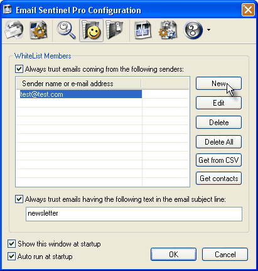Open the dark BlackList folder icon
This screenshot has width=258, height=271.
tap(115, 30)
